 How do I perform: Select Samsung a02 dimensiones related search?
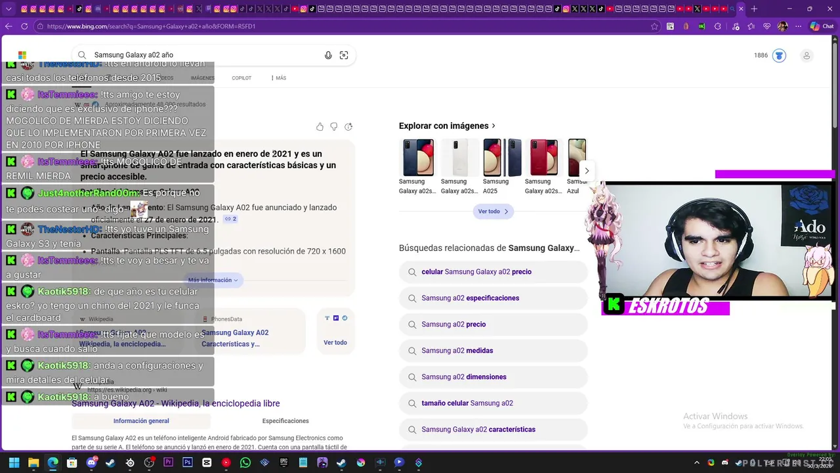pos(493,377)
